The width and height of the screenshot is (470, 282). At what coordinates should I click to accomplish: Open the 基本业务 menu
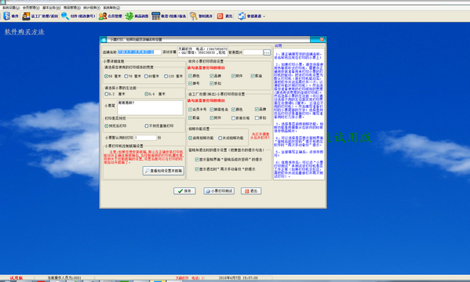coord(52,8)
